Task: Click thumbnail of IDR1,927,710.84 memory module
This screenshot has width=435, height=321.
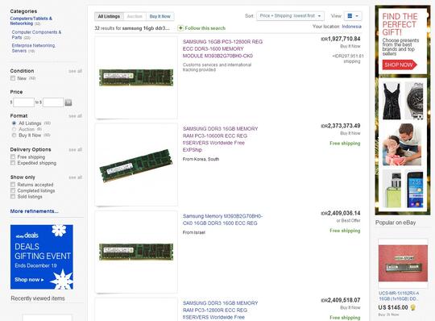Action: [x=136, y=77]
